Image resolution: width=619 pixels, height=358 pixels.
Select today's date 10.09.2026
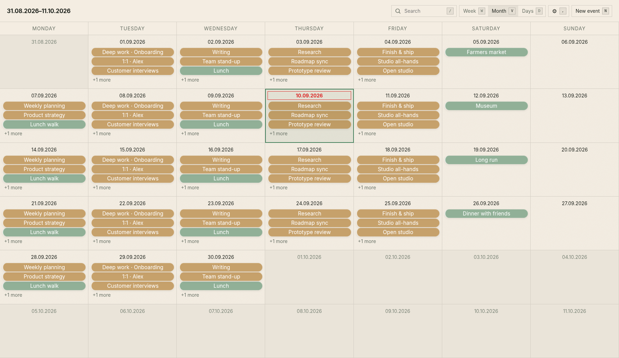click(x=309, y=96)
